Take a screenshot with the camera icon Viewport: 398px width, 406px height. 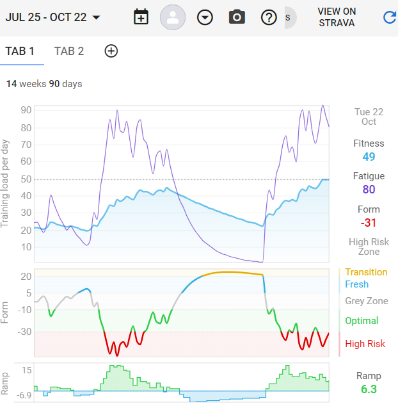click(237, 17)
